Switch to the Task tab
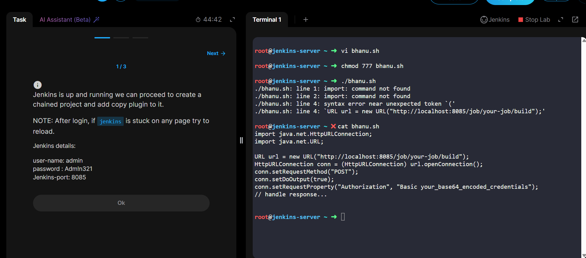Image resolution: width=586 pixels, height=258 pixels. pos(20,20)
